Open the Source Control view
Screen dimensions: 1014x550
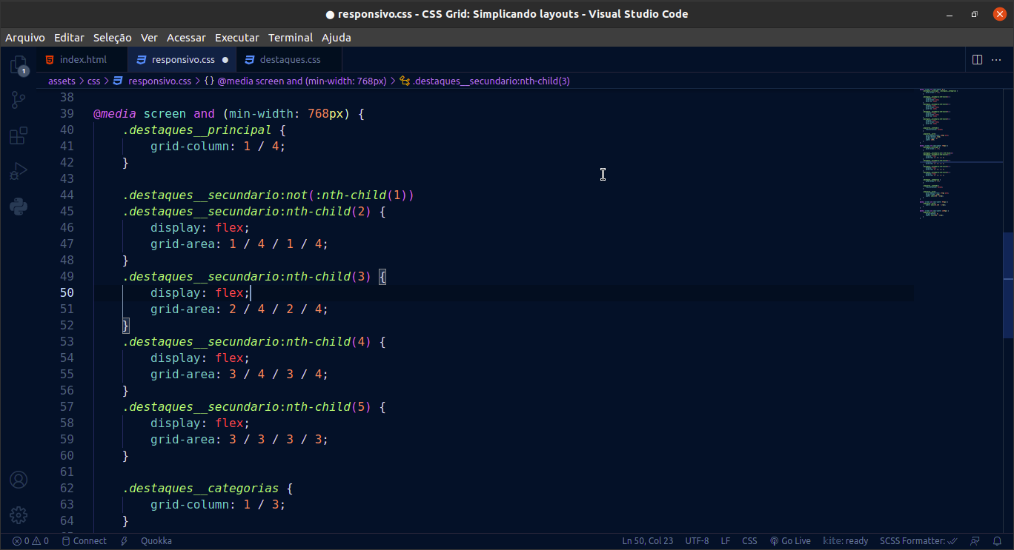coord(19,101)
